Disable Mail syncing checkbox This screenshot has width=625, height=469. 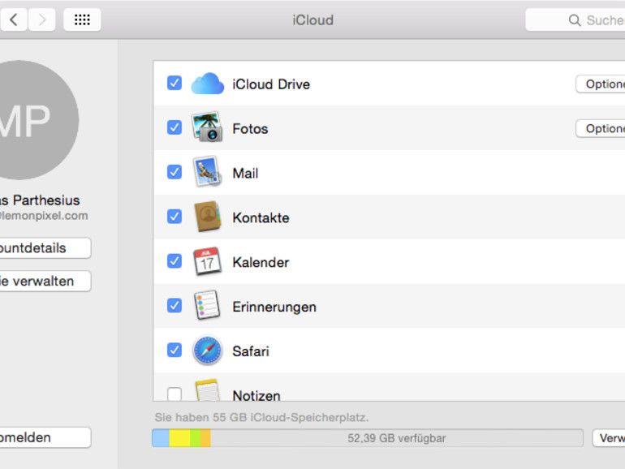click(x=175, y=172)
